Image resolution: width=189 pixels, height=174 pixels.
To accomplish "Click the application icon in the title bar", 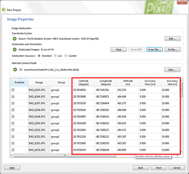I will coord(3,9).
